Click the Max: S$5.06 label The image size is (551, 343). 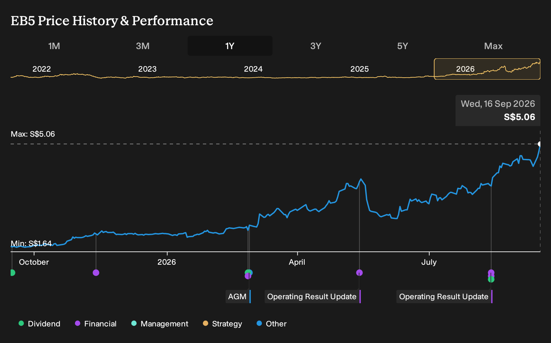click(x=33, y=134)
